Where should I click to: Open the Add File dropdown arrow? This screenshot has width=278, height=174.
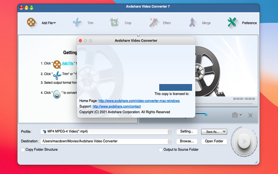(55, 23)
